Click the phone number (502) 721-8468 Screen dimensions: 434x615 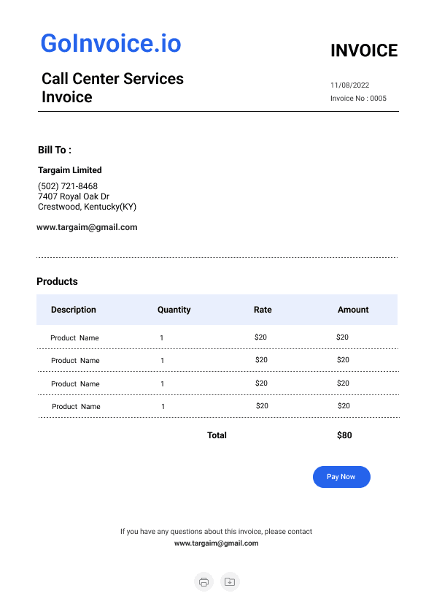click(x=67, y=186)
